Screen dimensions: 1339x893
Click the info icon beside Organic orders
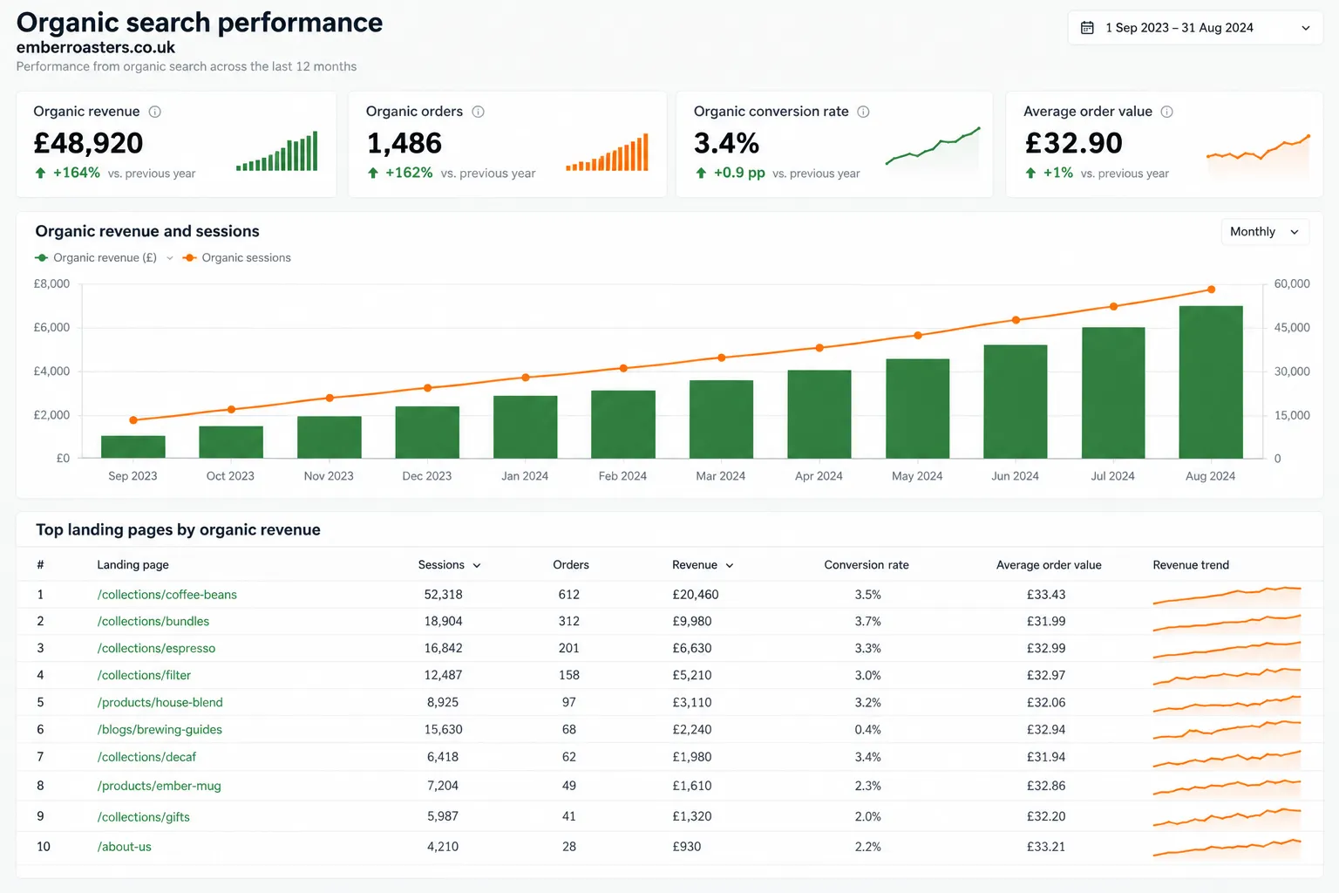tap(479, 112)
